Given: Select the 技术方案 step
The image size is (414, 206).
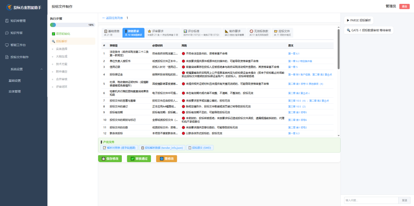Looking at the screenshot, I should click(x=73, y=64).
